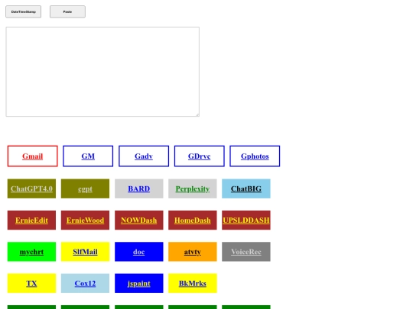Open the Gadv link
The height and width of the screenshot is (309, 413).
click(144, 156)
